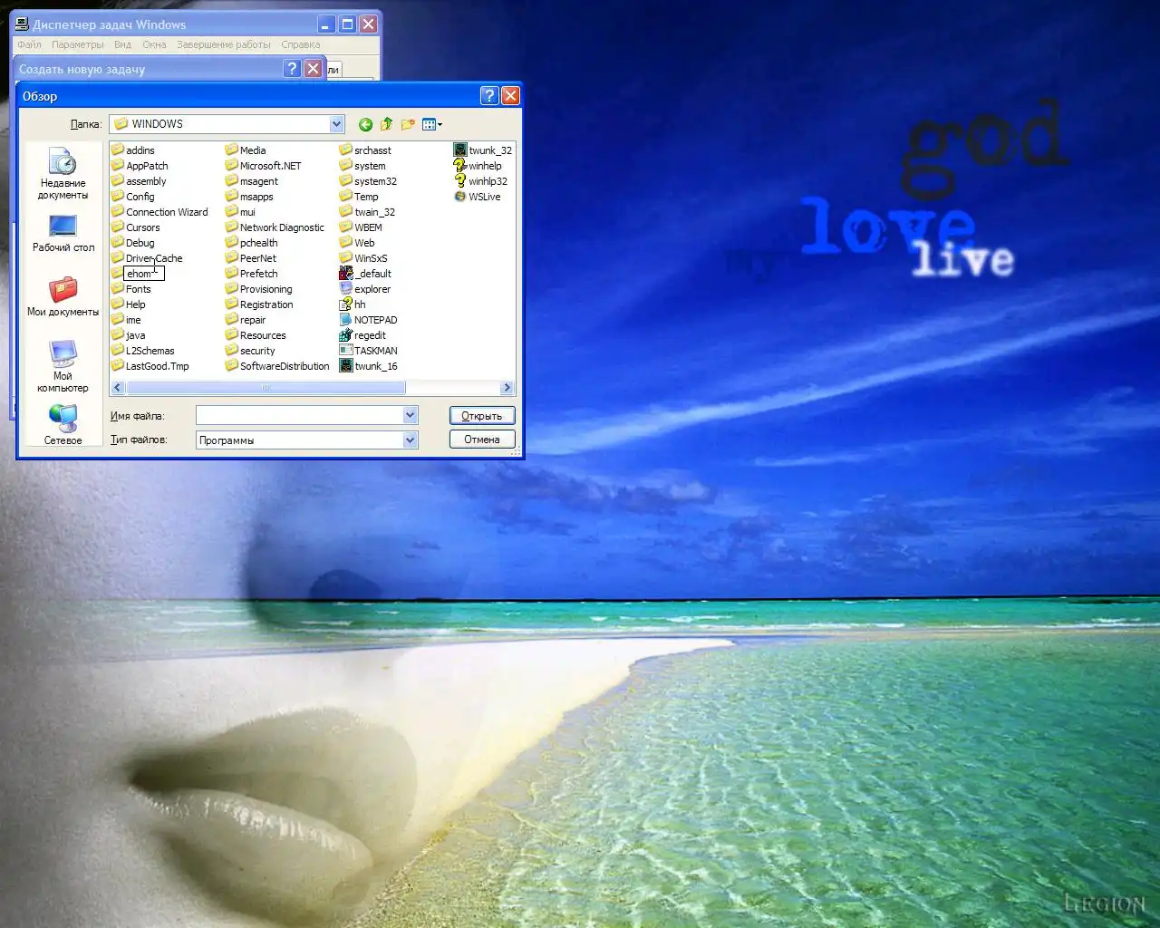The width and height of the screenshot is (1160, 928).
Task: Select the WBEM folder
Action: pos(361,227)
